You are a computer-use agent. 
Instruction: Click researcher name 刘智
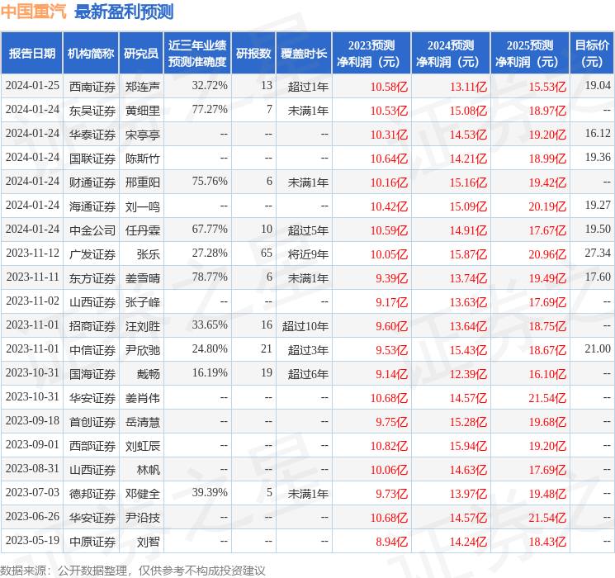click(x=149, y=542)
